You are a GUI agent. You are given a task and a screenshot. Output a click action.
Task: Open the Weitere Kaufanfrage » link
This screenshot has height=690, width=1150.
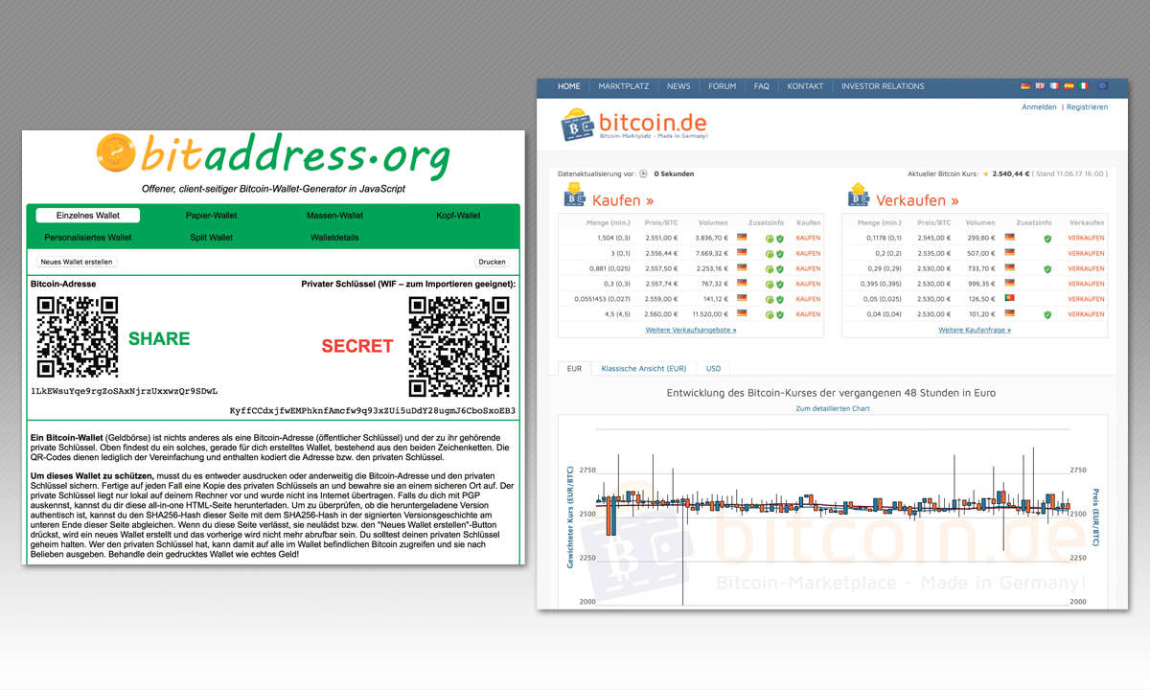(x=975, y=330)
